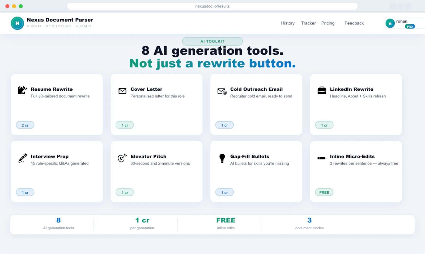The width and height of the screenshot is (425, 254).
Task: Open the Pricing page
Action: tap(328, 23)
